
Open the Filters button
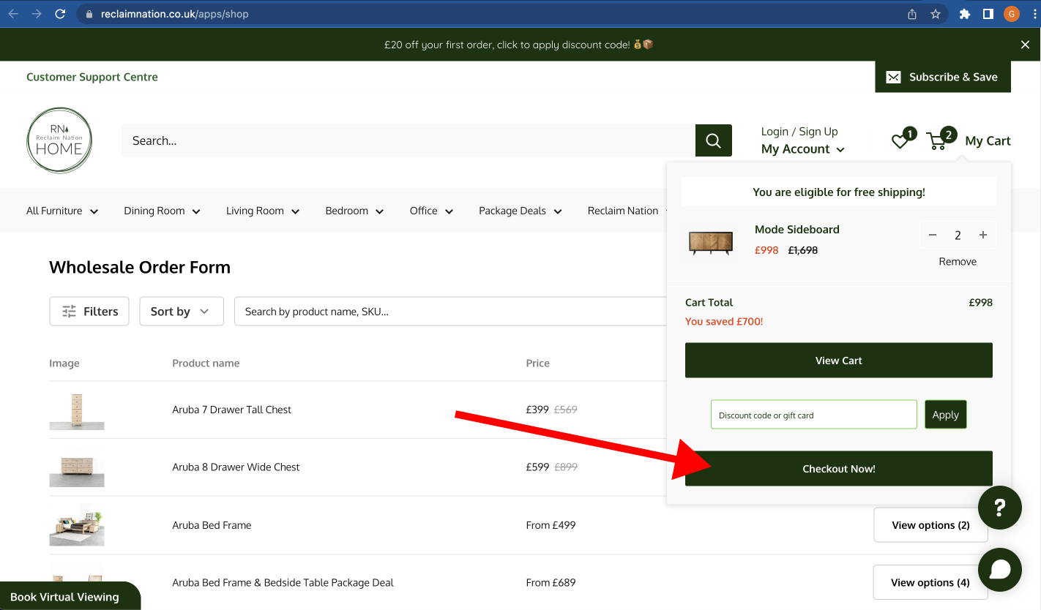(x=89, y=312)
